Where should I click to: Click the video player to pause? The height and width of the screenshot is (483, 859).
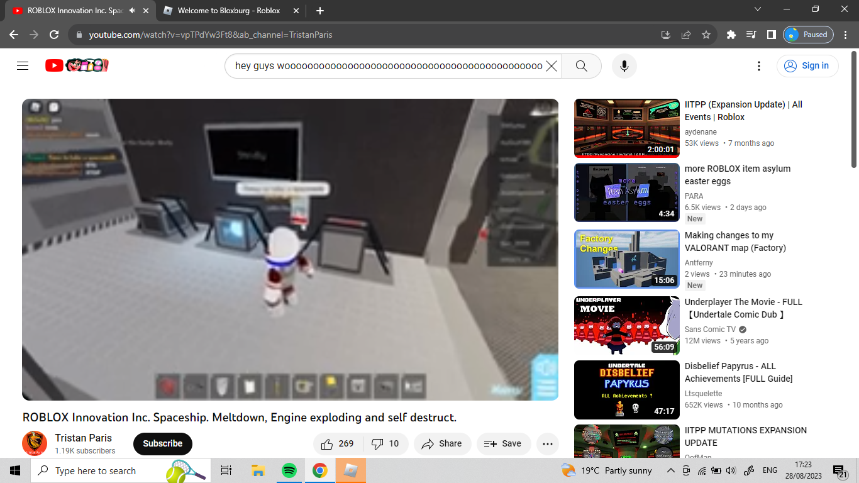point(290,250)
